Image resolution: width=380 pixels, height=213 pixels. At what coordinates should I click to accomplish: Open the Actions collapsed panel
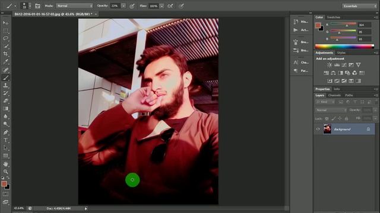[x=301, y=30]
